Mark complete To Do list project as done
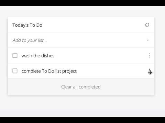Viewport: 165px width, 123px height. 15,71
